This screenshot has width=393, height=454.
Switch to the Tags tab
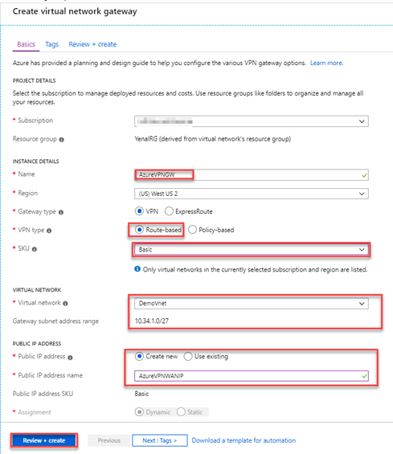pyautogui.click(x=52, y=44)
